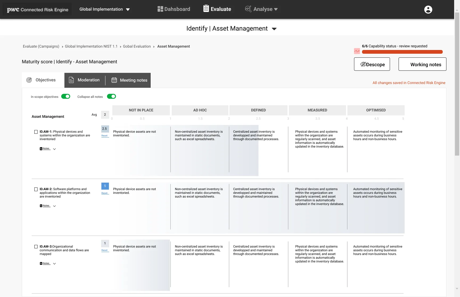This screenshot has height=297, width=460.
Task: Check the ID.AM-1 objective checkbox
Action: (x=36, y=132)
